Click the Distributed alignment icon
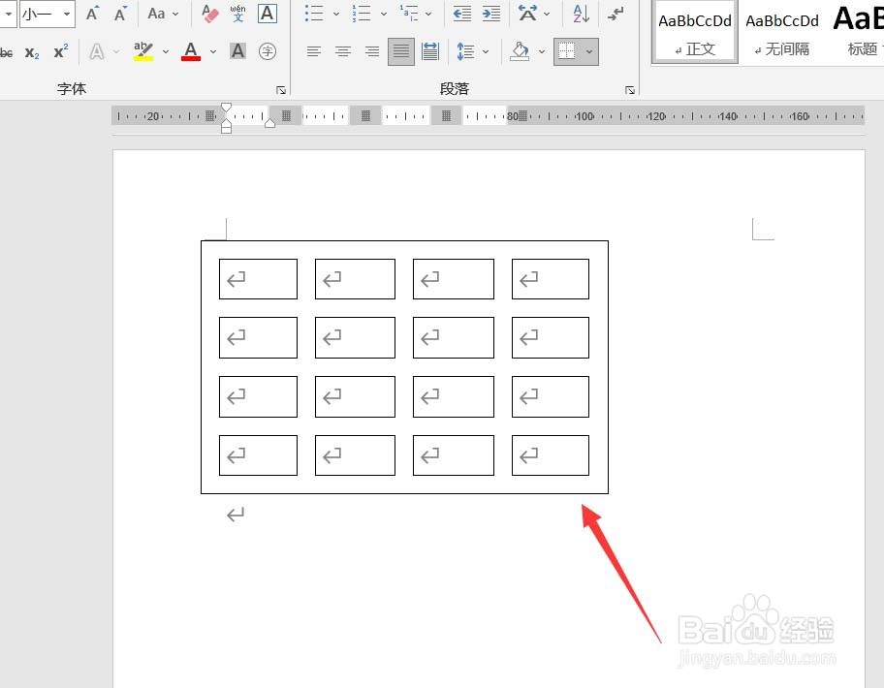Viewport: 884px width, 688px height. click(x=430, y=51)
